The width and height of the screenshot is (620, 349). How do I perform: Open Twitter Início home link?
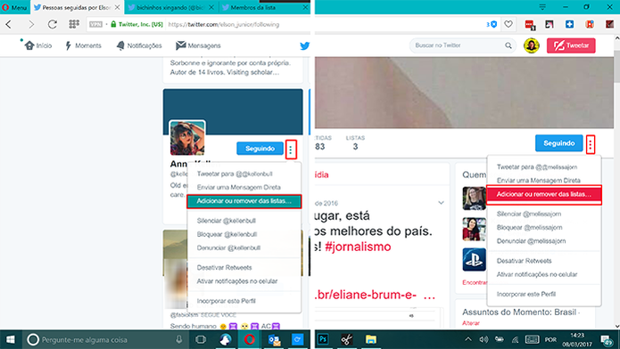coord(38,45)
